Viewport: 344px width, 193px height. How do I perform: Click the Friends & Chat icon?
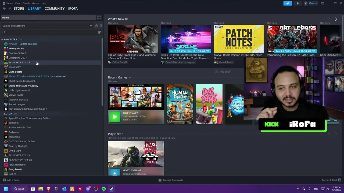(x=340, y=180)
